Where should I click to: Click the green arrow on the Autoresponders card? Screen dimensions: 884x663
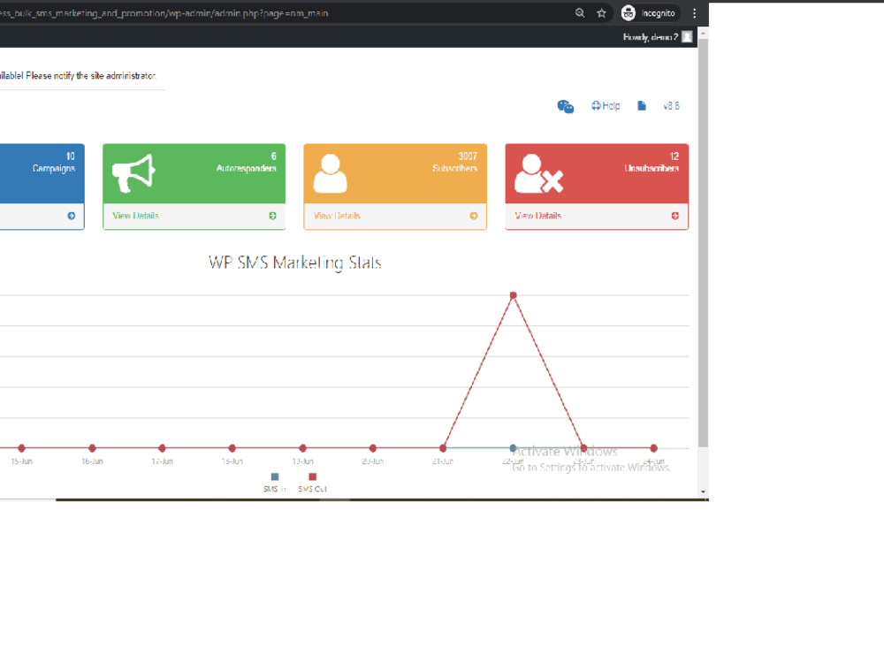point(272,216)
